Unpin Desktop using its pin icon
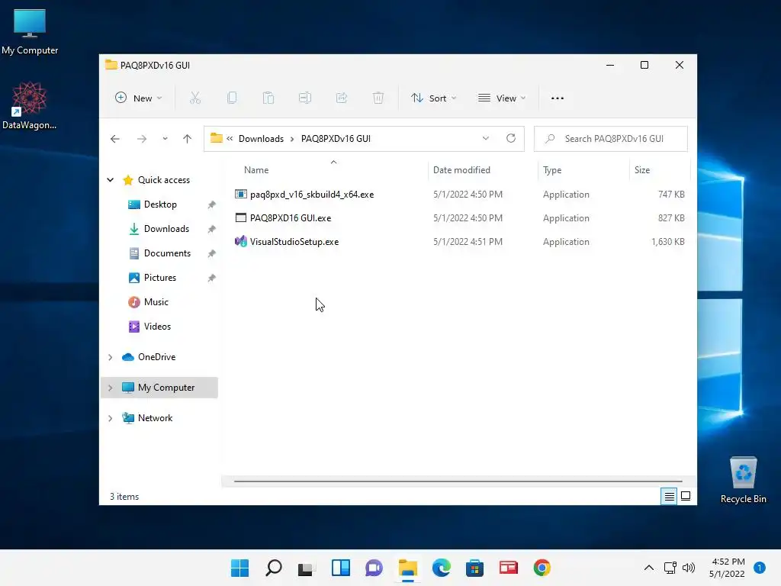Image resolution: width=781 pixels, height=586 pixels. pos(212,204)
